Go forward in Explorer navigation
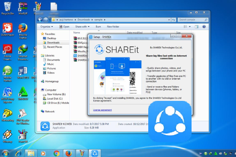 [46, 20]
